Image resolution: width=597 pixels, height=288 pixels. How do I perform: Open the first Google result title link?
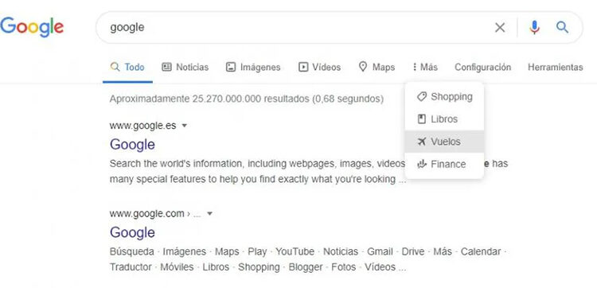[x=132, y=145]
